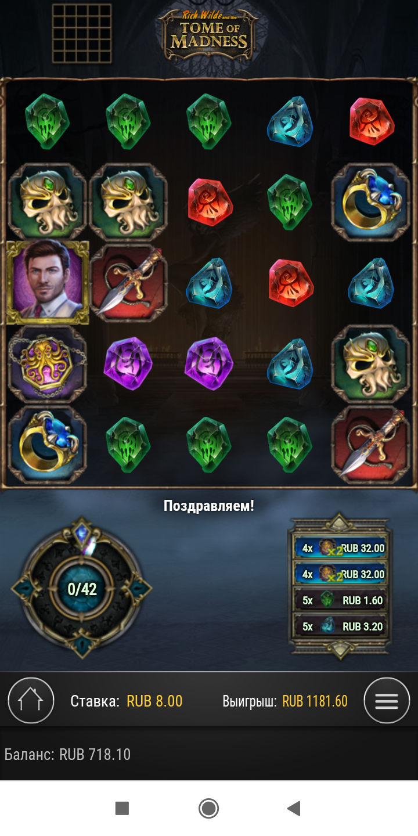
Task: Click the Поздравляем! message
Action: click(x=209, y=505)
